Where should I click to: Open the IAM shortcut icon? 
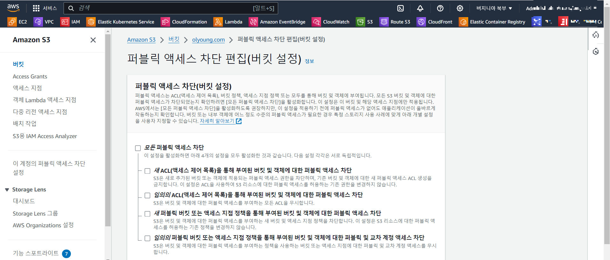tap(65, 22)
